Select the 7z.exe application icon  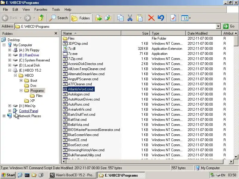click(x=65, y=54)
